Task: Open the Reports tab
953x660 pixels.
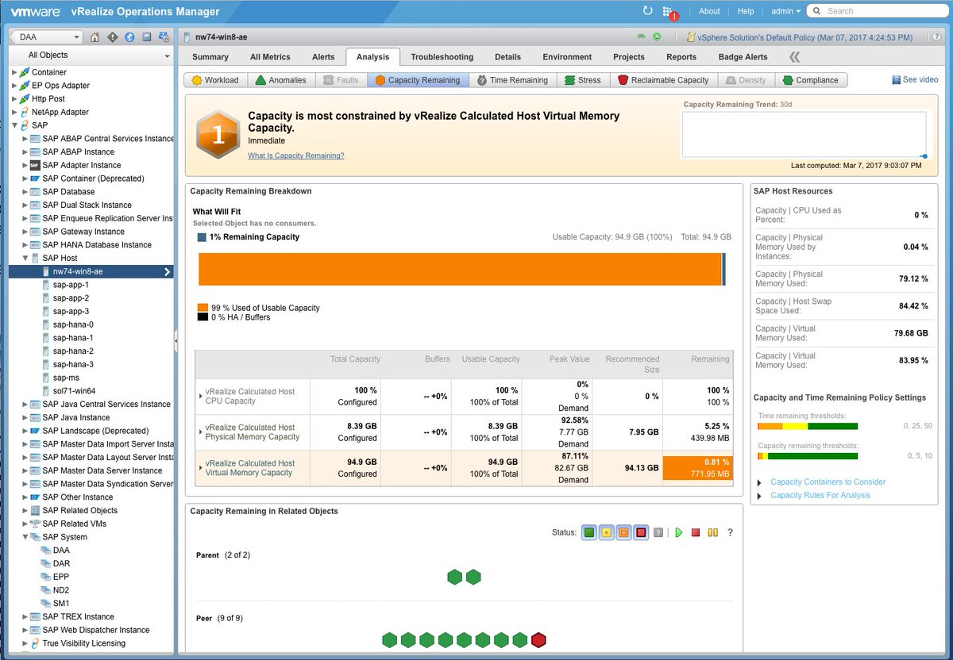Action: [x=681, y=57]
